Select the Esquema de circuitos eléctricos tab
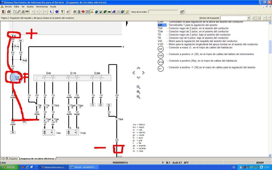This screenshot has height=170, width=272. (x=37, y=159)
